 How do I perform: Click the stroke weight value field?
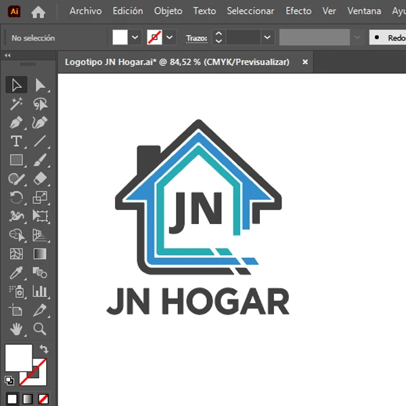[x=243, y=37]
